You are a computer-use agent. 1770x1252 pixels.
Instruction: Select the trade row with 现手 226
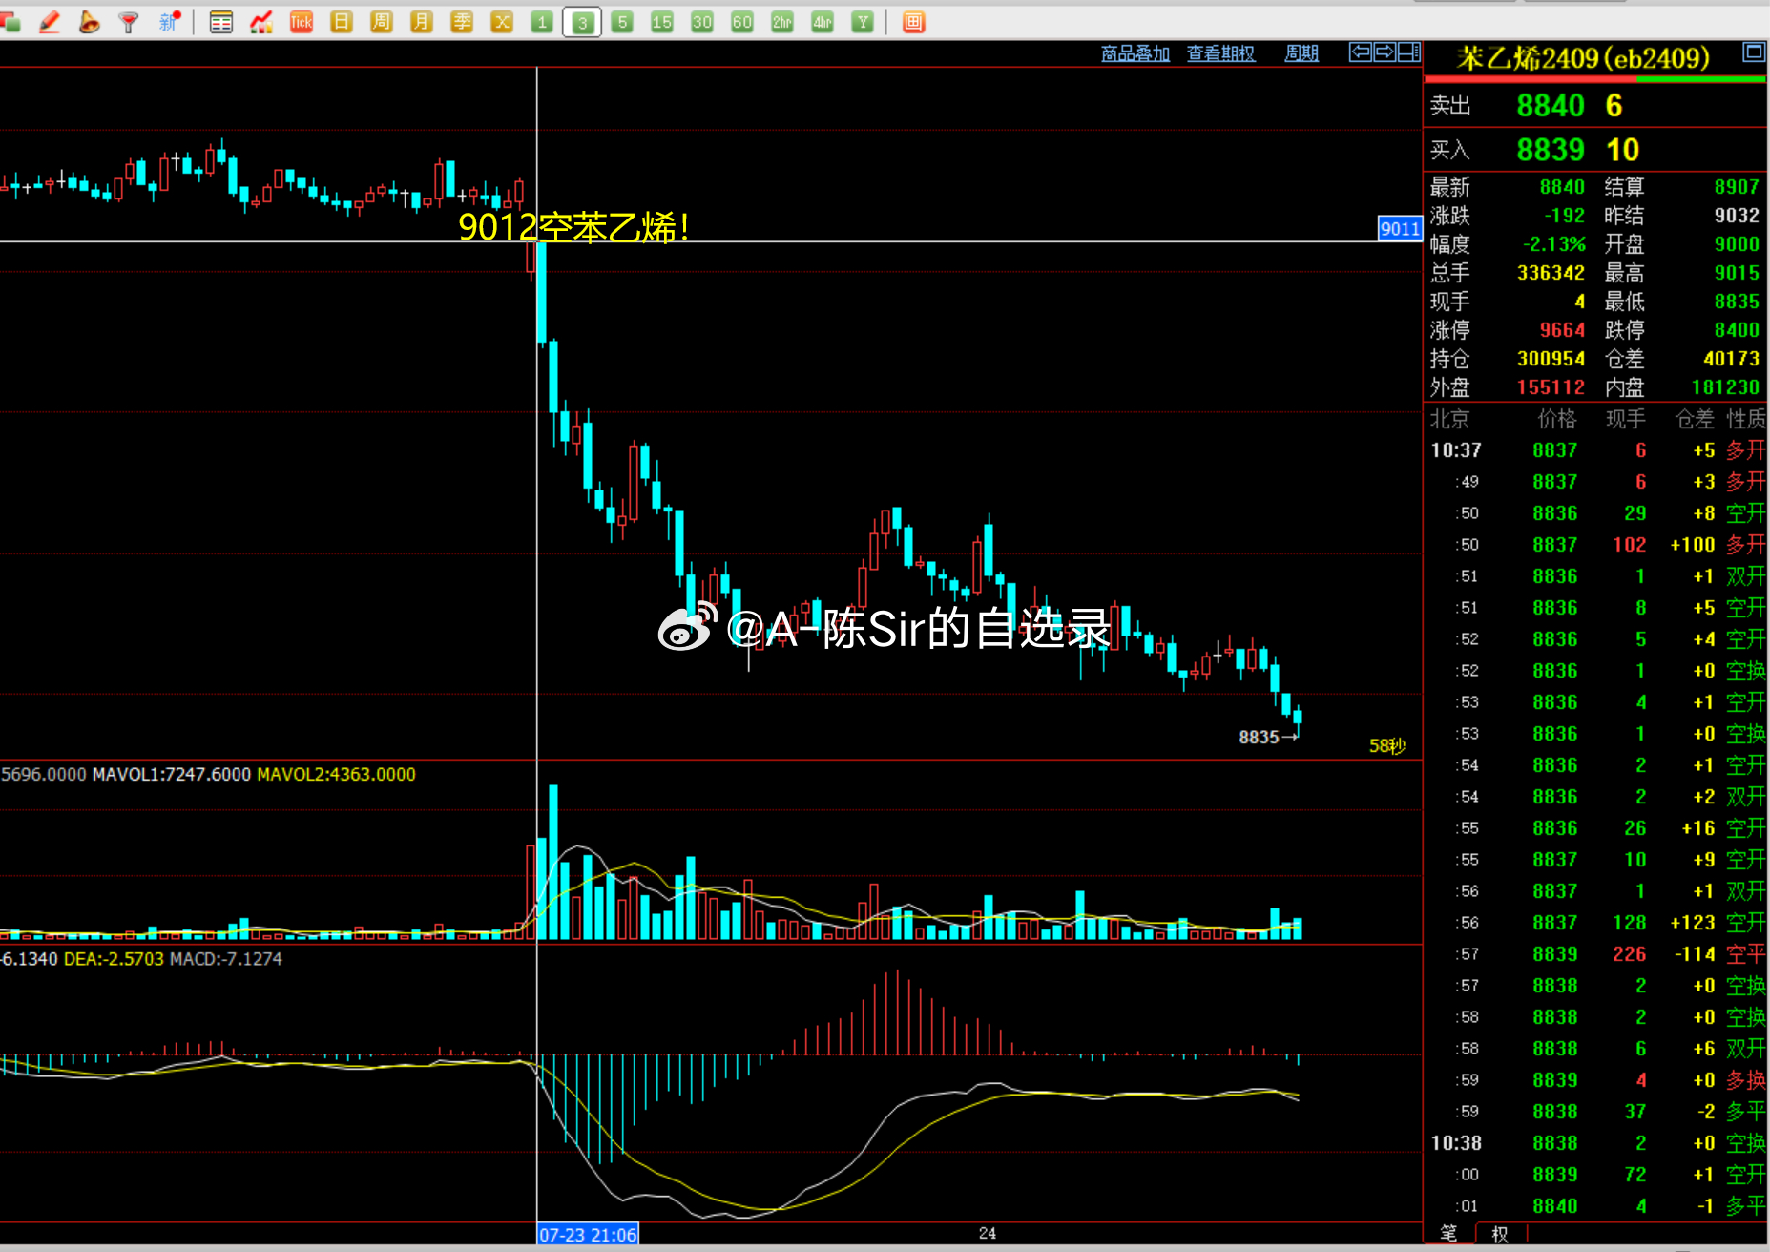click(1596, 954)
